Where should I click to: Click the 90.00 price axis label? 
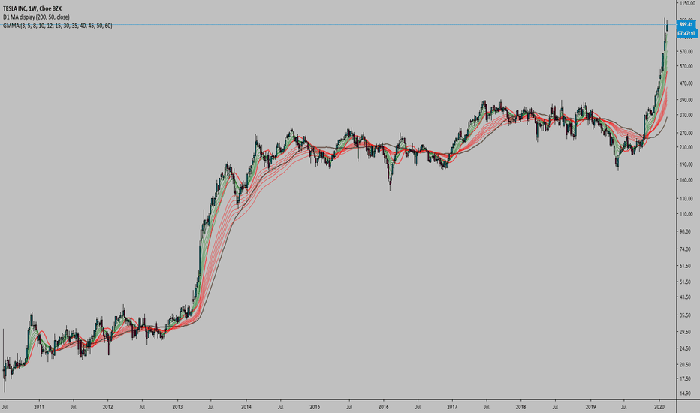coord(685,231)
